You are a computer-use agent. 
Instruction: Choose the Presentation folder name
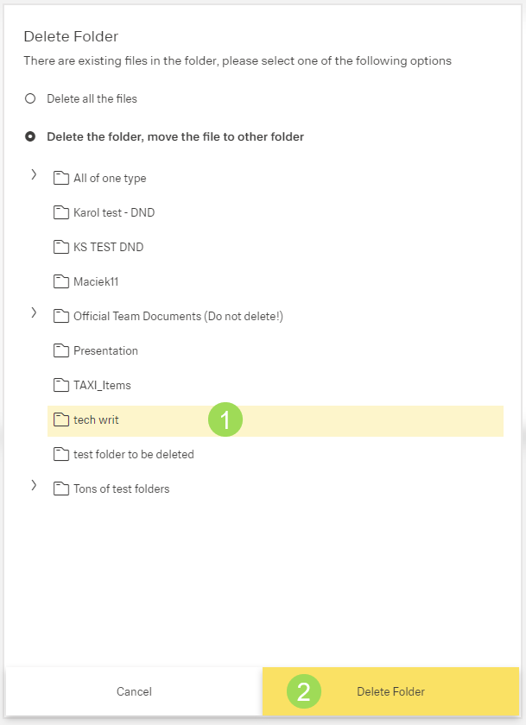[x=105, y=350]
